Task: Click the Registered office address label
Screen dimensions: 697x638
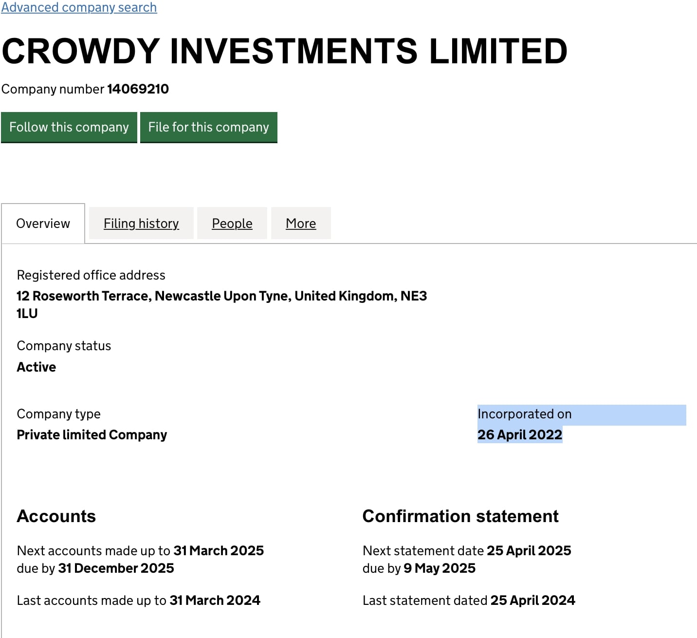Action: (91, 275)
